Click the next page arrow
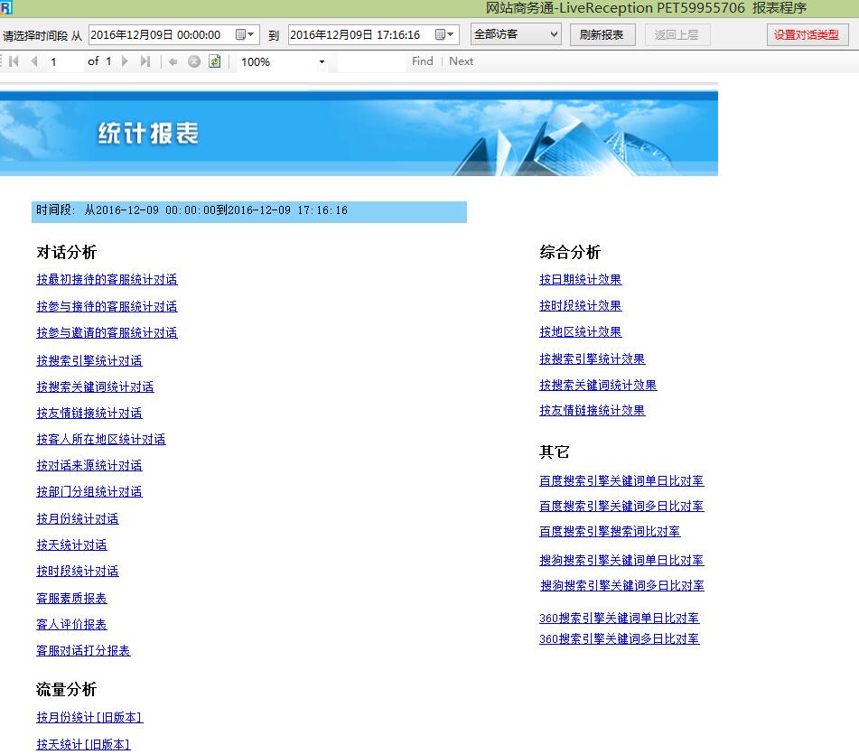Image resolution: width=859 pixels, height=754 pixels. [x=125, y=61]
